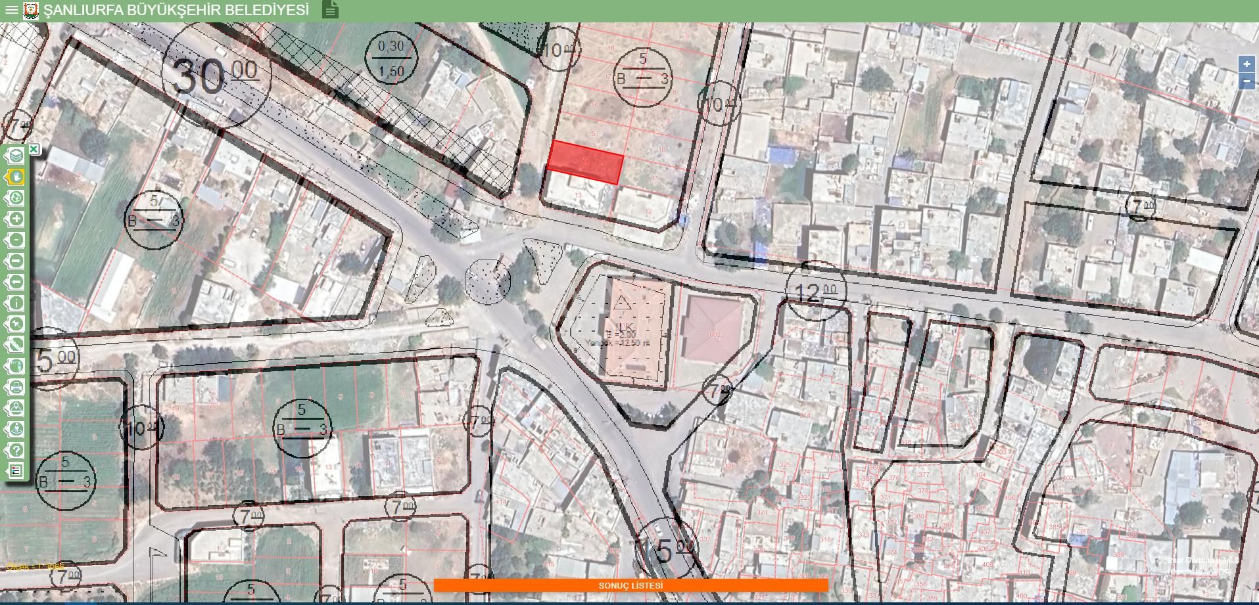This screenshot has height=605, width=1259.
Task: Click the street view person tool
Action: tap(16, 429)
